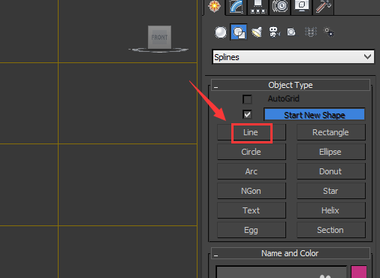Collapse the Object Type rollout

(291, 85)
